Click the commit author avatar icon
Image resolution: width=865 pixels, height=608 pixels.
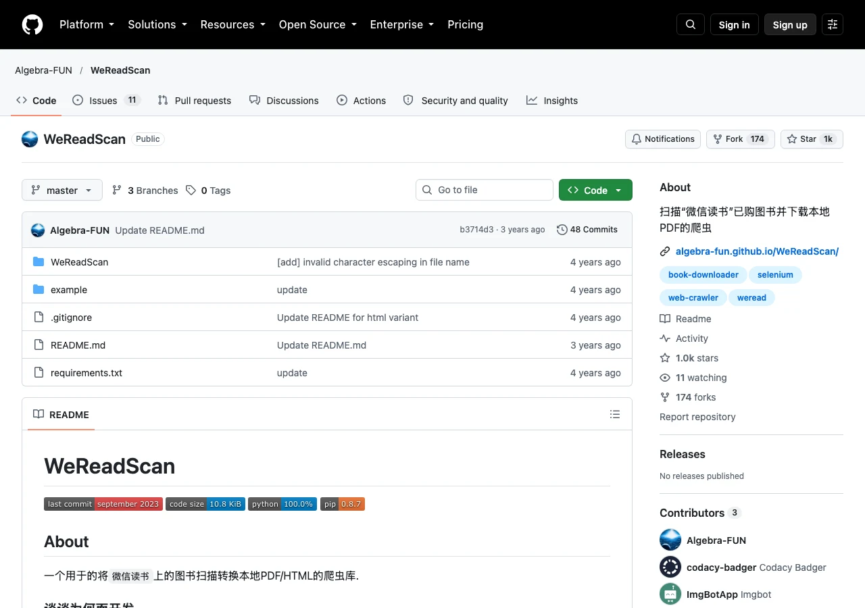pyautogui.click(x=38, y=230)
